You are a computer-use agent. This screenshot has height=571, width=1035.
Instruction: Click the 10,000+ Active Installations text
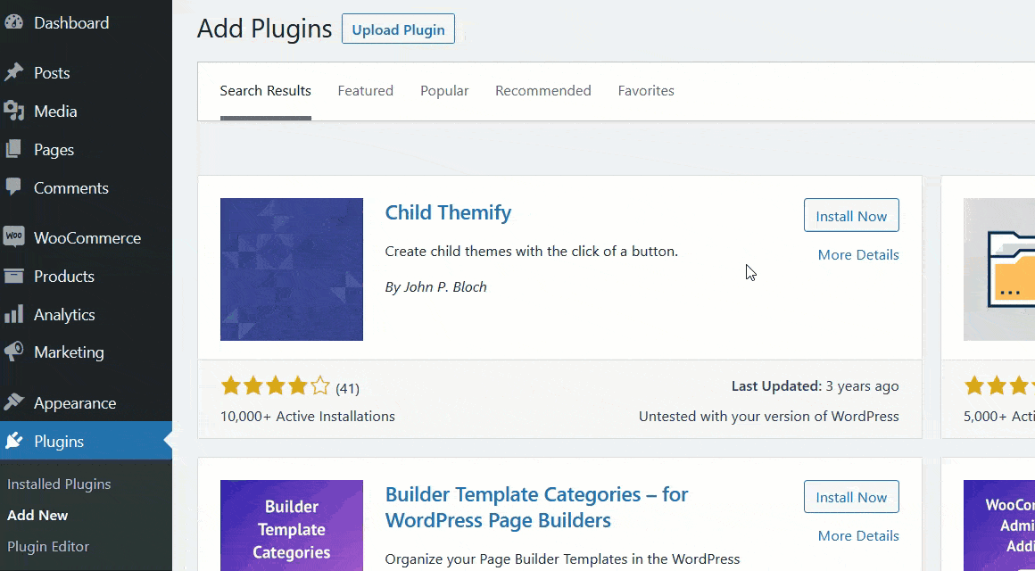[x=308, y=417]
